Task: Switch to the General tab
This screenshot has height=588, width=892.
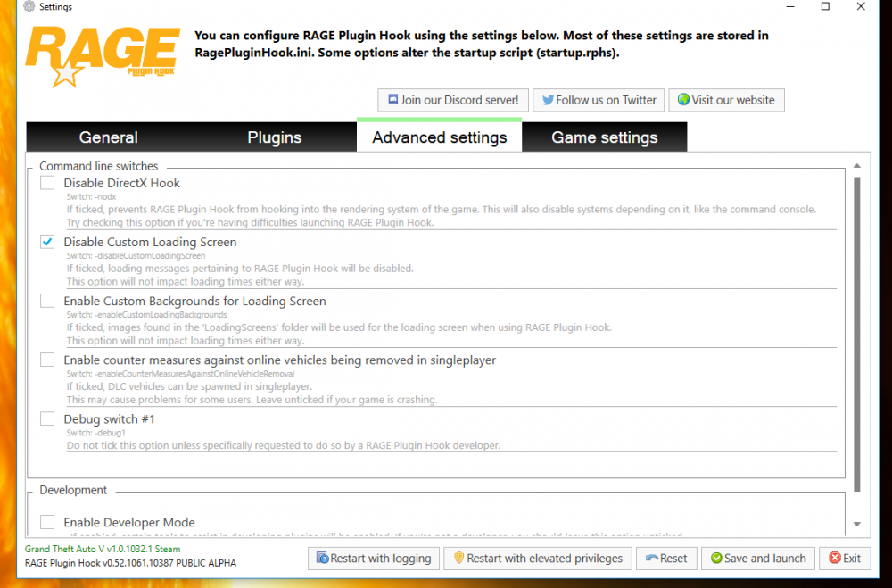Action: tap(109, 137)
